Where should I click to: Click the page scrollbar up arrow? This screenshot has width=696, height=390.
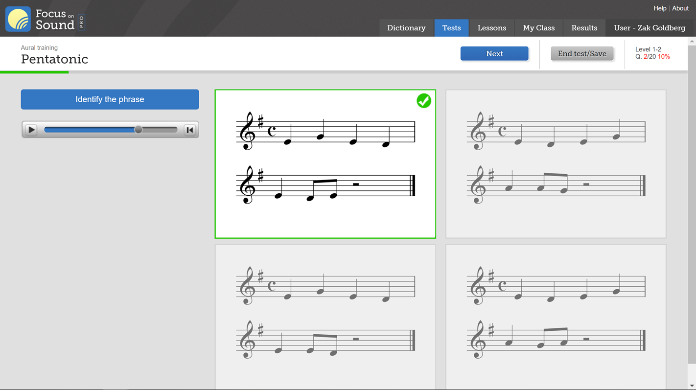click(692, 41)
